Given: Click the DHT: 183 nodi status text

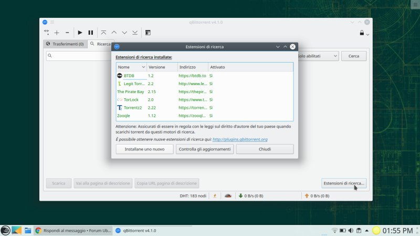Looking at the screenshot, I should click(x=193, y=196).
